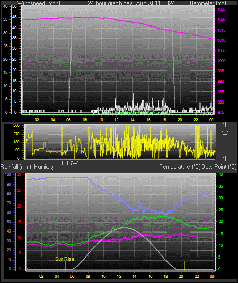Click the Barometer (mb) axis title
This screenshot has width=238, height=283.
tap(208, 3)
